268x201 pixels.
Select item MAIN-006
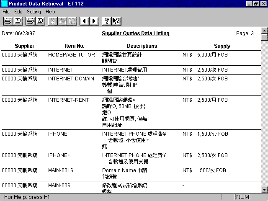pyautogui.click(x=59, y=185)
